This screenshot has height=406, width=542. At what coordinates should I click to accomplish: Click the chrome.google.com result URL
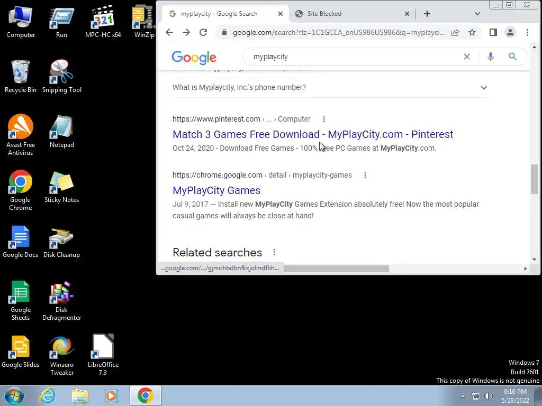coord(262,175)
